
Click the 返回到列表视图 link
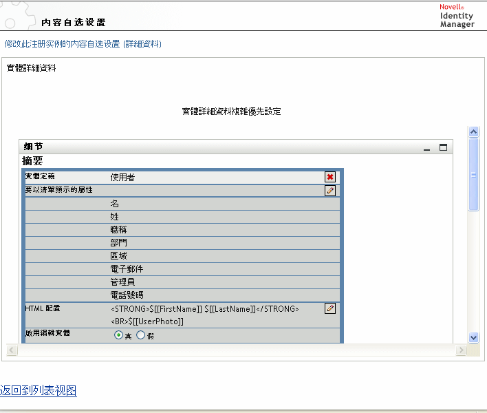pos(39,390)
